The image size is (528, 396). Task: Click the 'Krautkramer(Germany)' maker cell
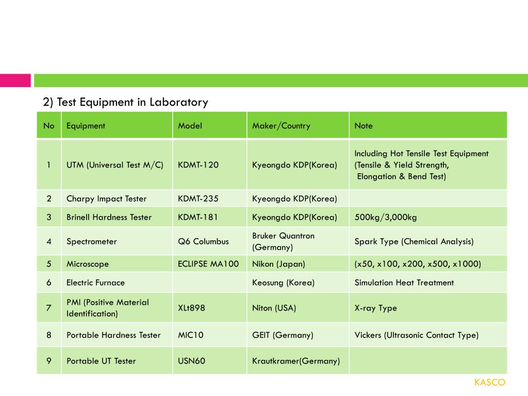298,360
